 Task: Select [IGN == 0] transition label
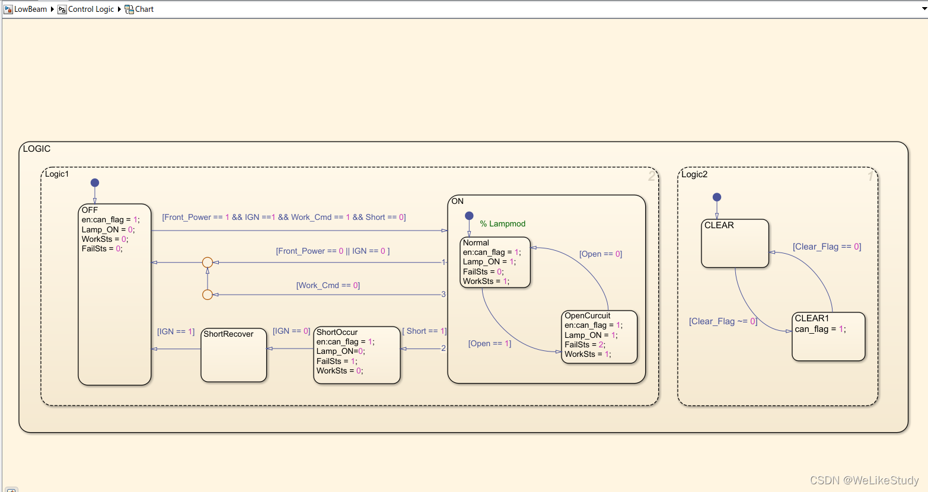coord(291,331)
